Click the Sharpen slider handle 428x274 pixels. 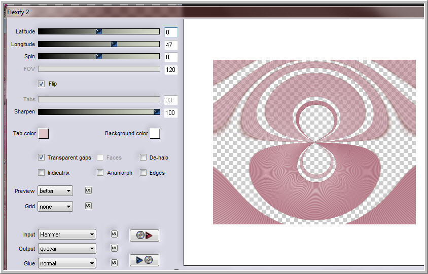click(x=157, y=112)
